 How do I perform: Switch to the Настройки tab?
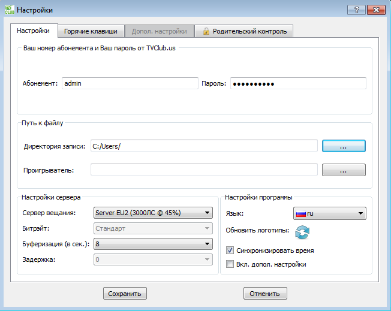pyautogui.click(x=33, y=31)
